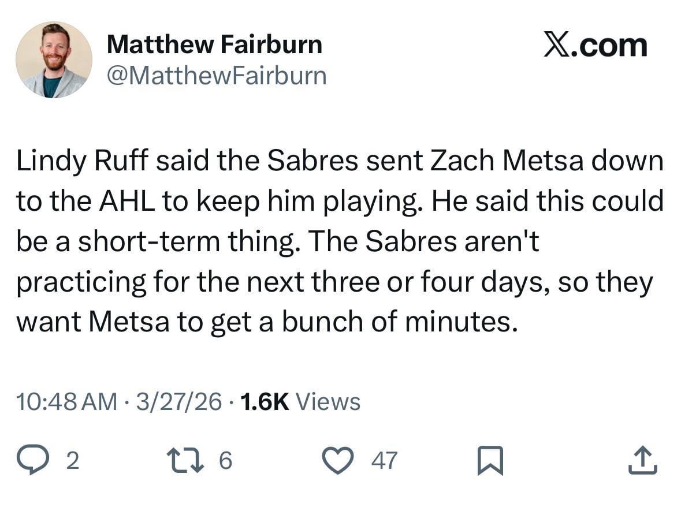This screenshot has height=507, width=681.
Task: Open the share upload icon
Action: tap(643, 460)
